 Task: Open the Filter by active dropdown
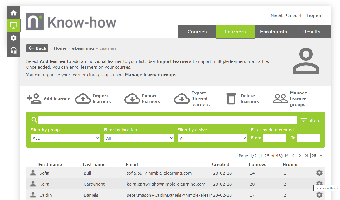[212, 138]
